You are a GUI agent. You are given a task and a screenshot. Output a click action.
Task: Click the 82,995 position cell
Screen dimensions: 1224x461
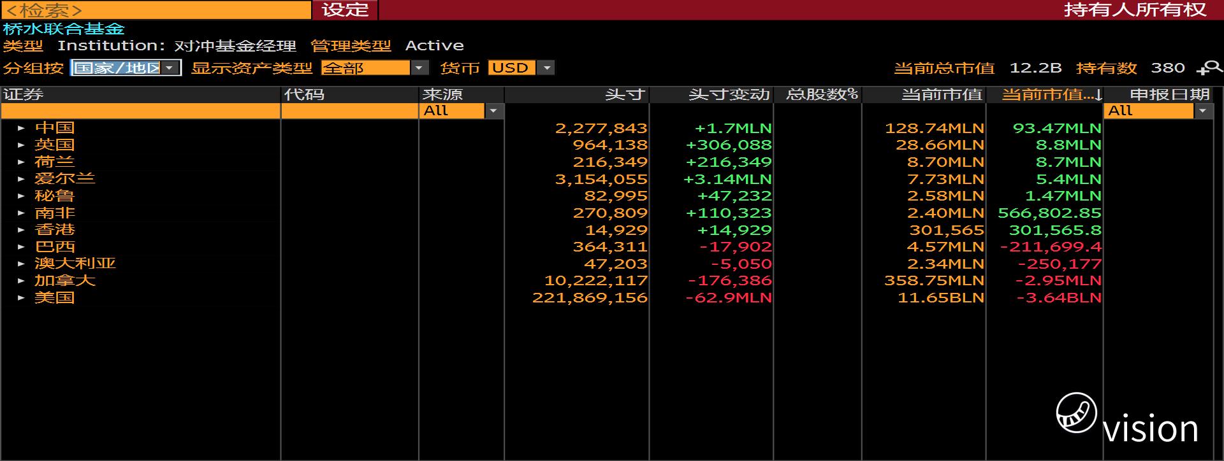[616, 196]
